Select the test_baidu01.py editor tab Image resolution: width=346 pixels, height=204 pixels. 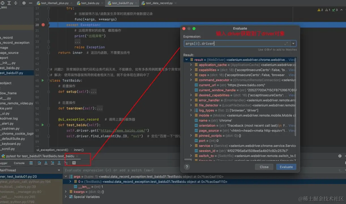pos(122,3)
